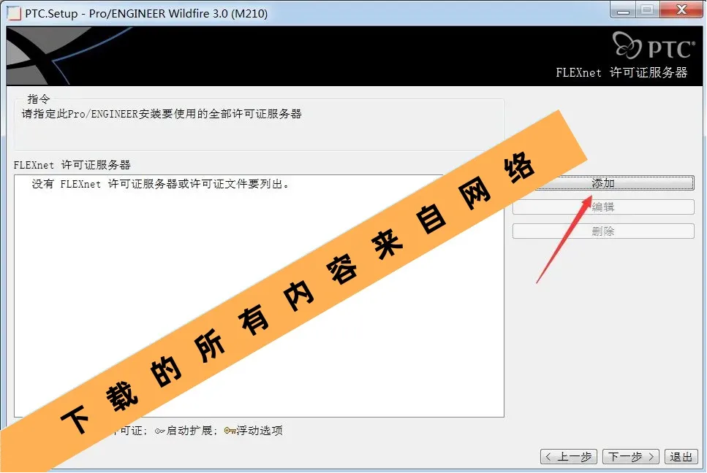This screenshot has width=707, height=473.
Task: Click the PTC logo in the banner
Action: point(654,45)
